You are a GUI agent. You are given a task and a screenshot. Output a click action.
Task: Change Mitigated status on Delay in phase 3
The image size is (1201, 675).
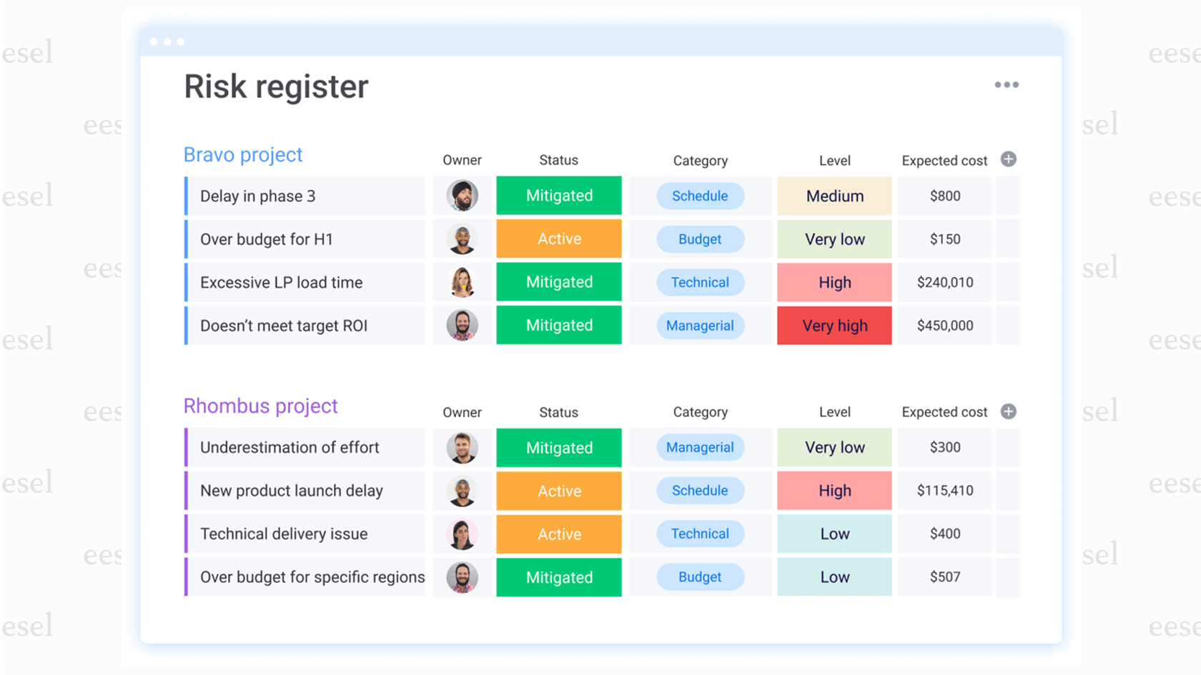pyautogui.click(x=558, y=196)
